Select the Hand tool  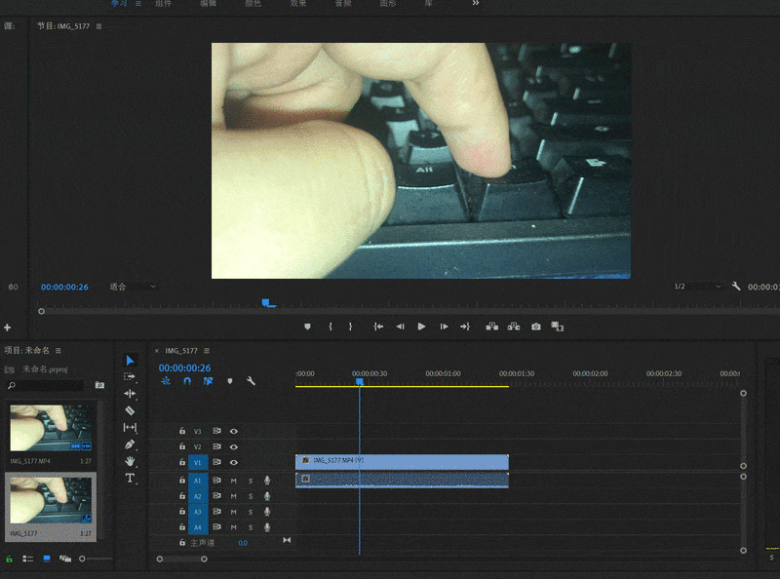[x=130, y=461]
